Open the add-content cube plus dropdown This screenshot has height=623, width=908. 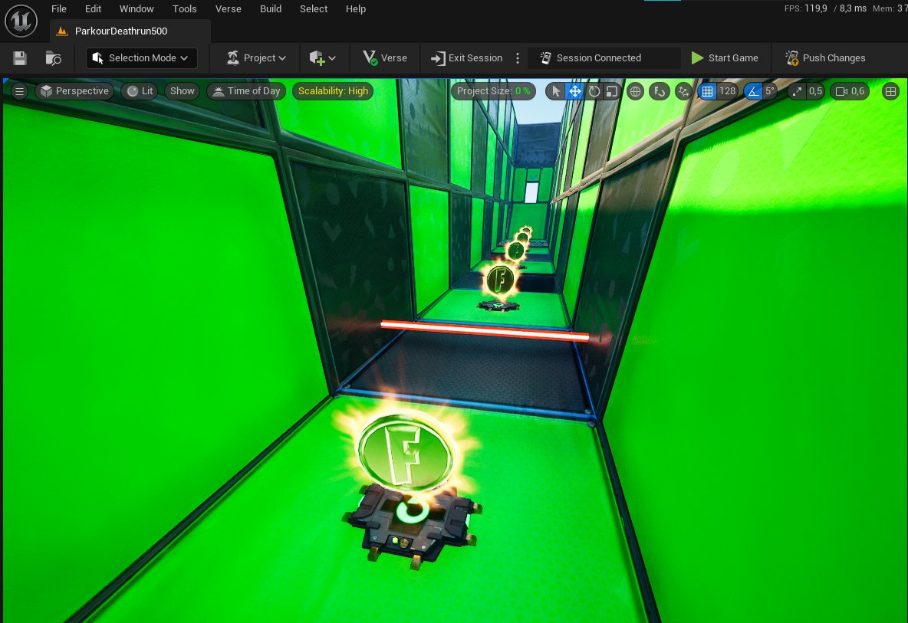(323, 57)
